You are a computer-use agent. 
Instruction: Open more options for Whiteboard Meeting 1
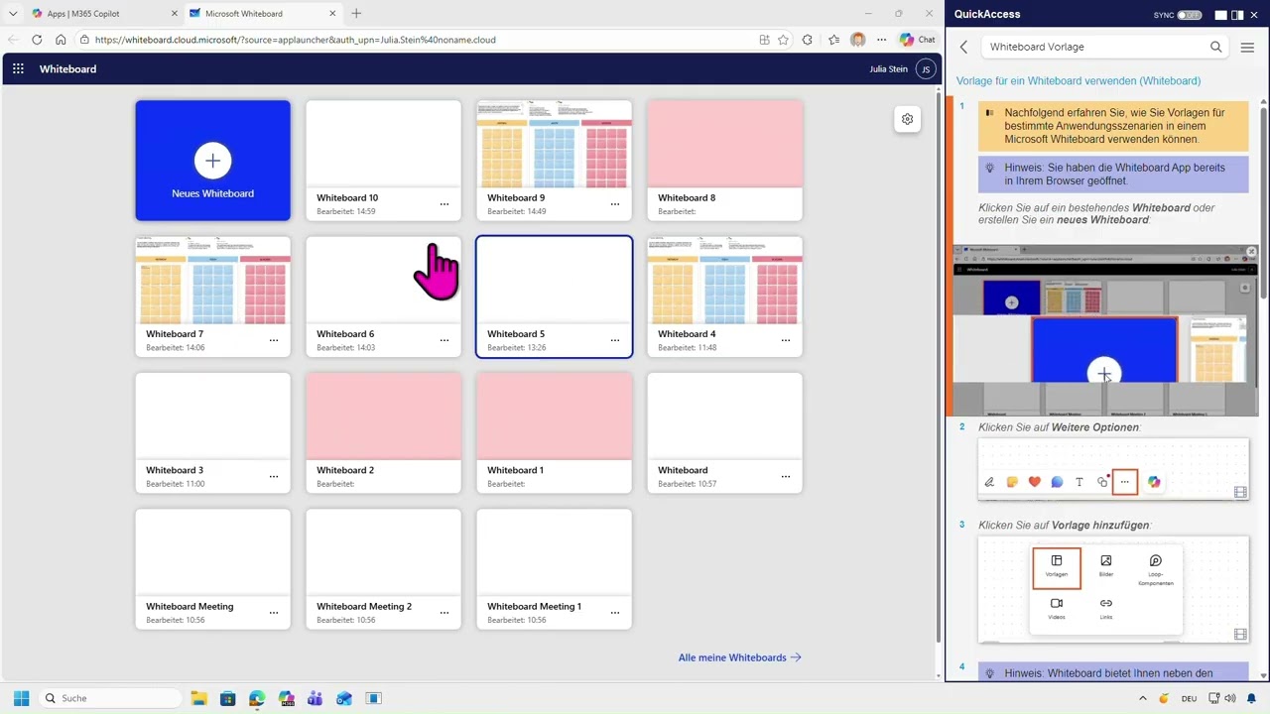click(614, 613)
